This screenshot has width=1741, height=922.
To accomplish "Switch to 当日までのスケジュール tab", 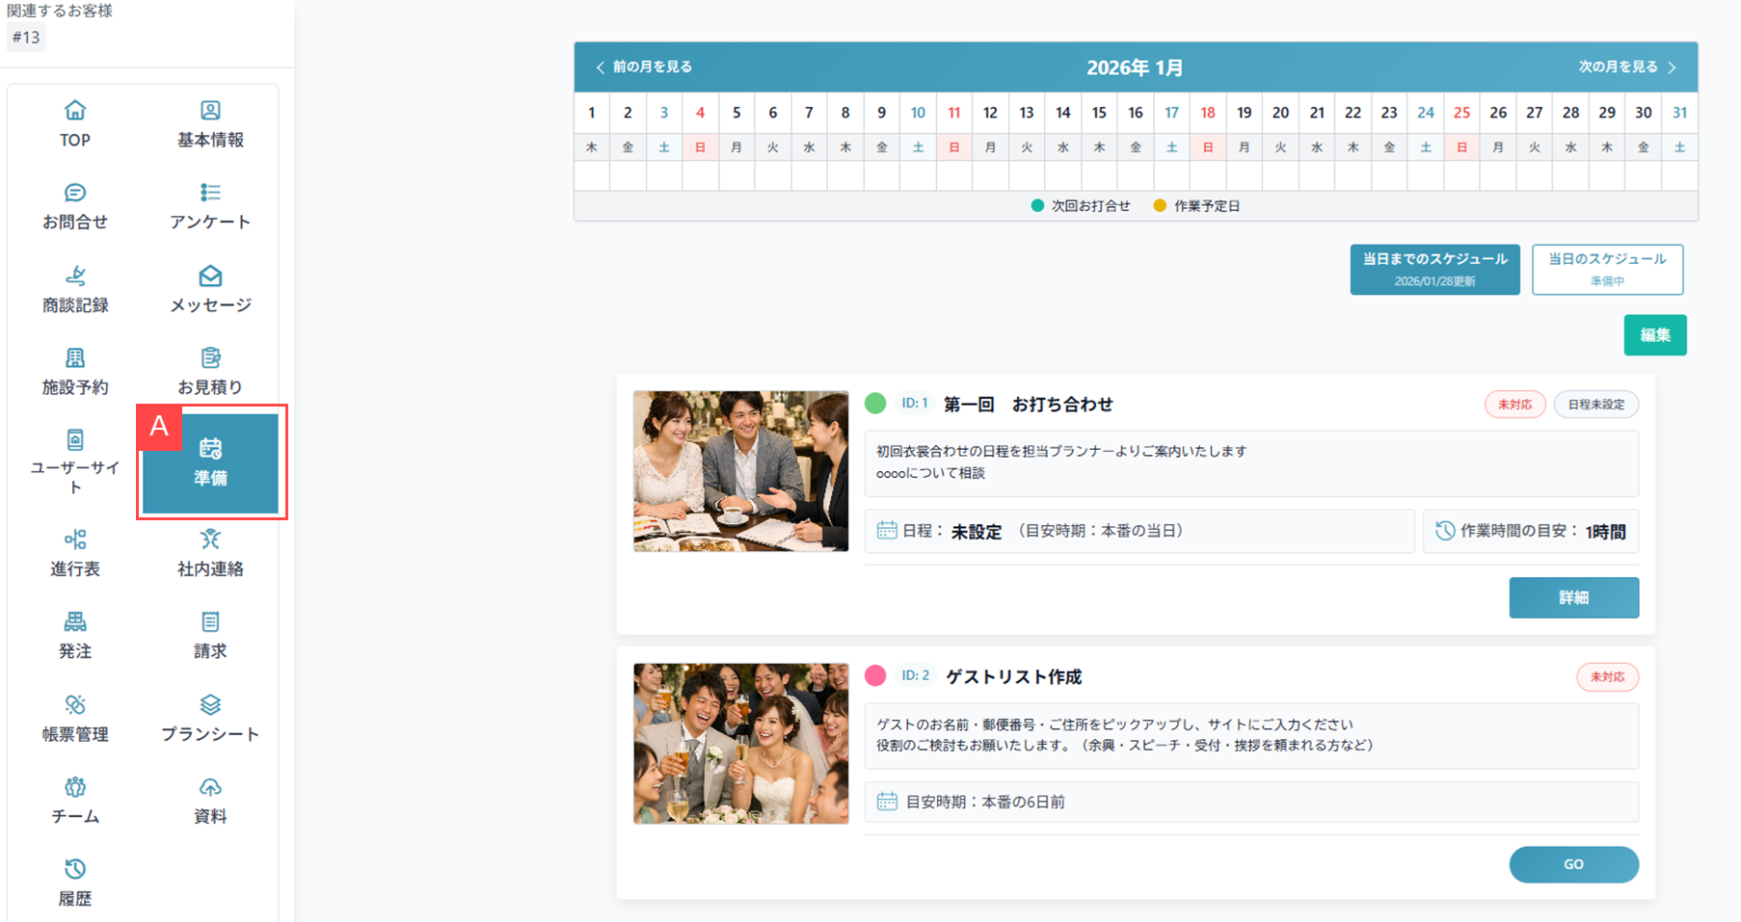I will coord(1434,269).
